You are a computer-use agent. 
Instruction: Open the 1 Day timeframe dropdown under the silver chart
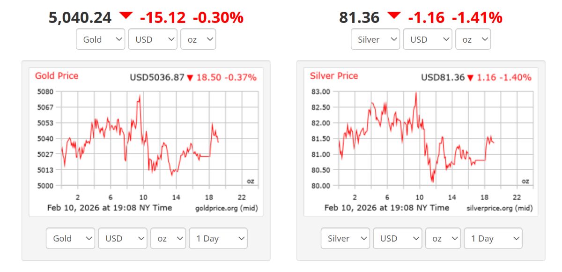493,238
